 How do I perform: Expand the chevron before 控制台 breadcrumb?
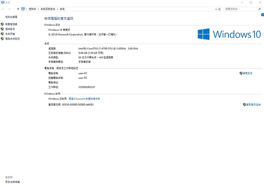click(x=26, y=9)
